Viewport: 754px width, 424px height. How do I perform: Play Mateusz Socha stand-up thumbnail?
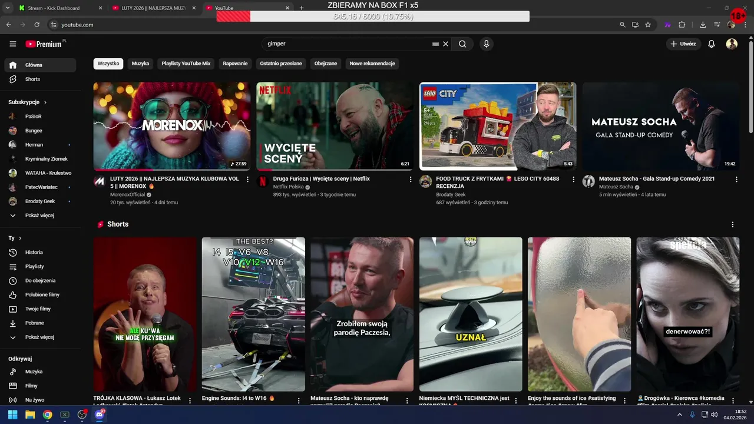(661, 126)
